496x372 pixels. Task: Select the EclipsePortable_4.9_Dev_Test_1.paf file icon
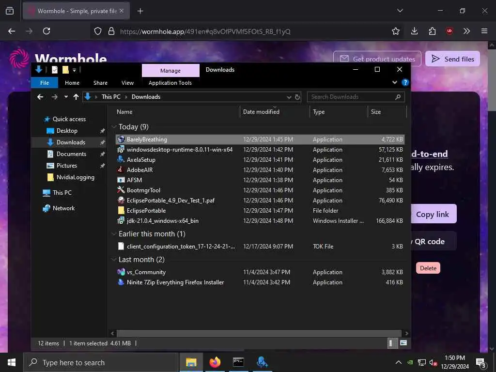121,200
